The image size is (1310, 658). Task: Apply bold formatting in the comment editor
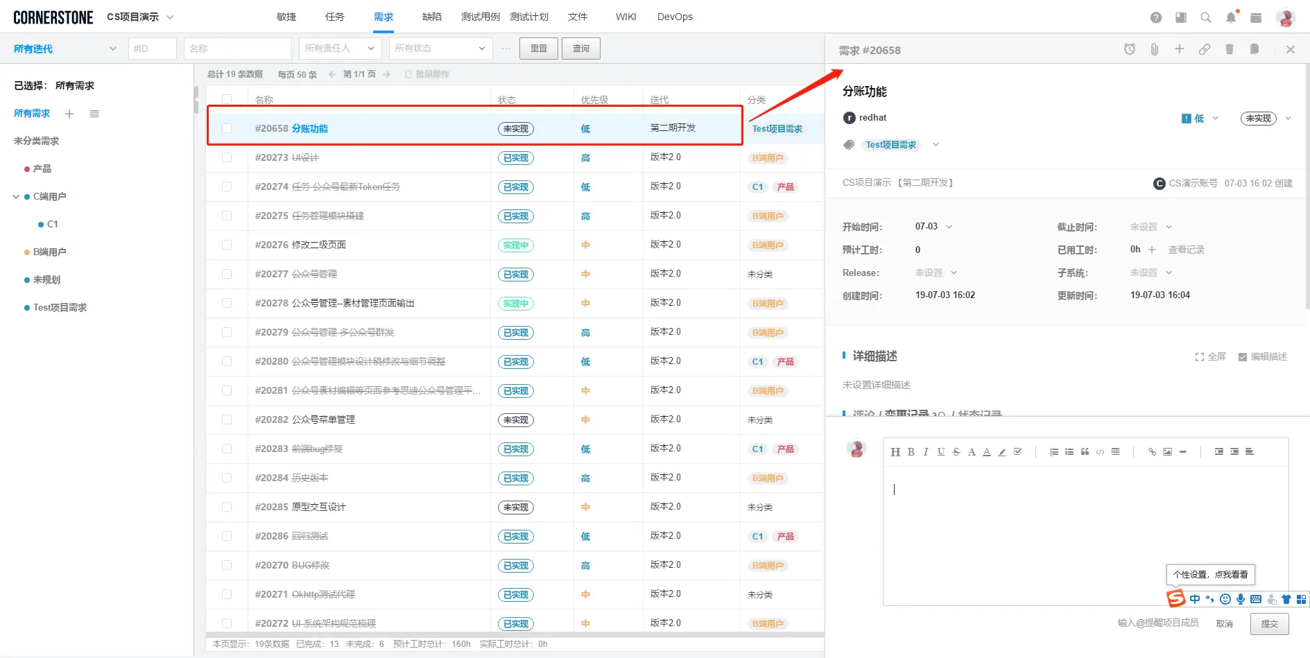point(910,451)
